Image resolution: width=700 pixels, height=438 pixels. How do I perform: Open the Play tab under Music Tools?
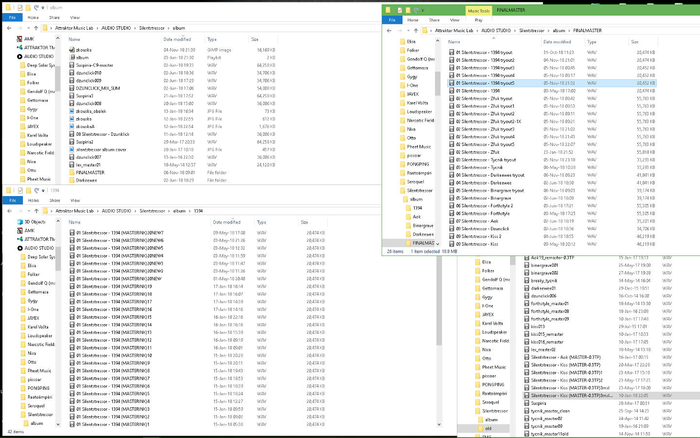478,20
